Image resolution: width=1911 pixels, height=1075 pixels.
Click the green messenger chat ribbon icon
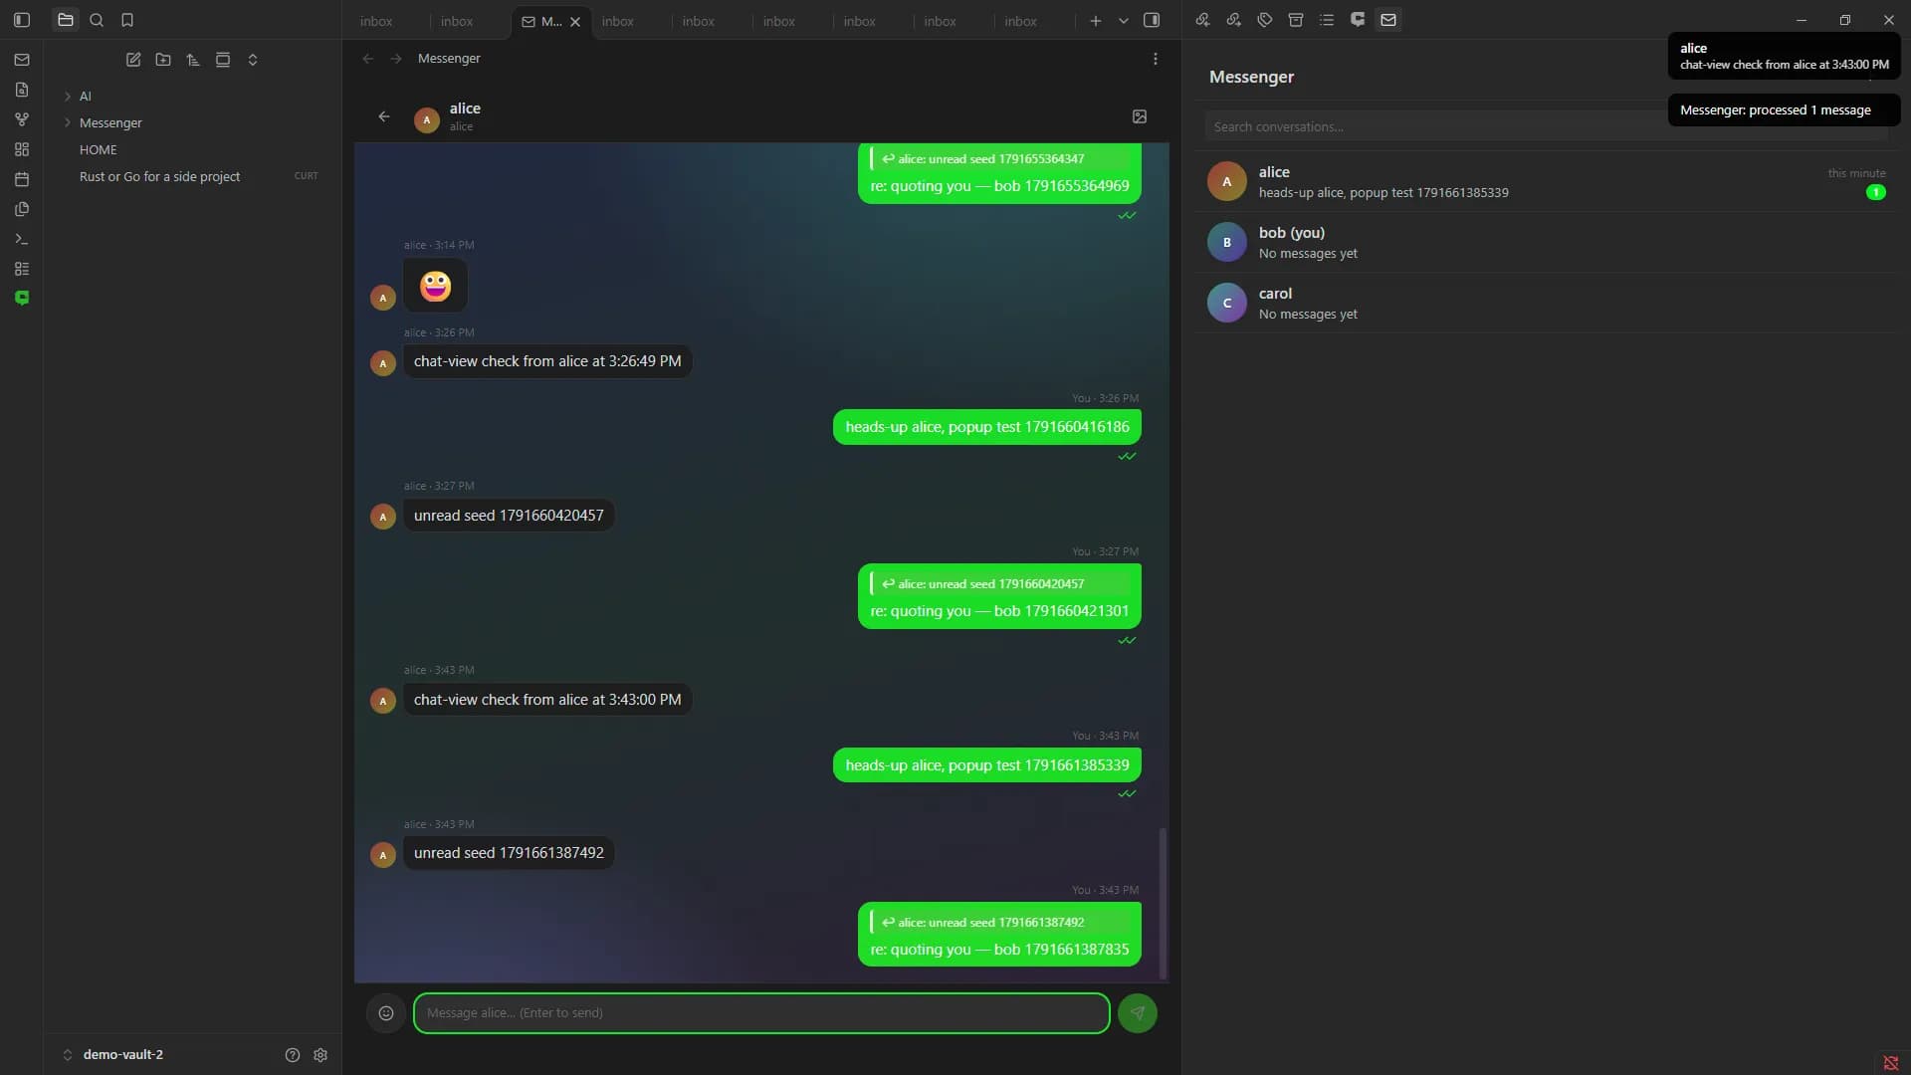[x=22, y=298]
